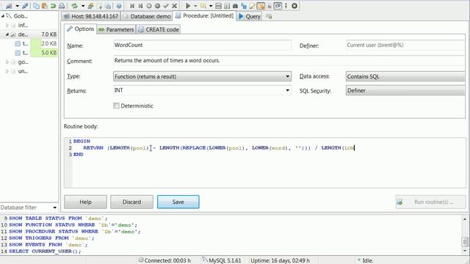Screen dimensions: 470x264
Task: Open the user manager icon
Action: click(x=90, y=6)
